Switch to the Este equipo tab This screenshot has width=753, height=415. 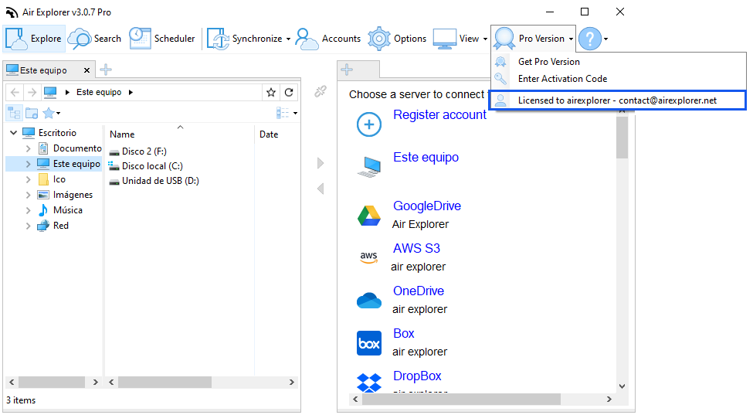[x=43, y=70]
